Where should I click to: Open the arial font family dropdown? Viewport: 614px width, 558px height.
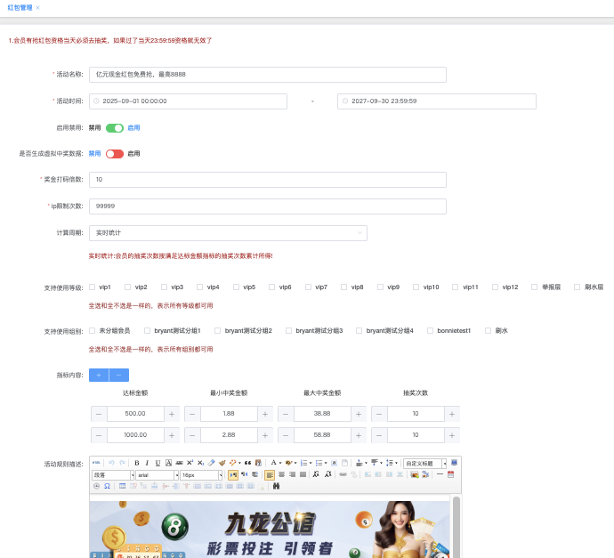pyautogui.click(x=156, y=475)
